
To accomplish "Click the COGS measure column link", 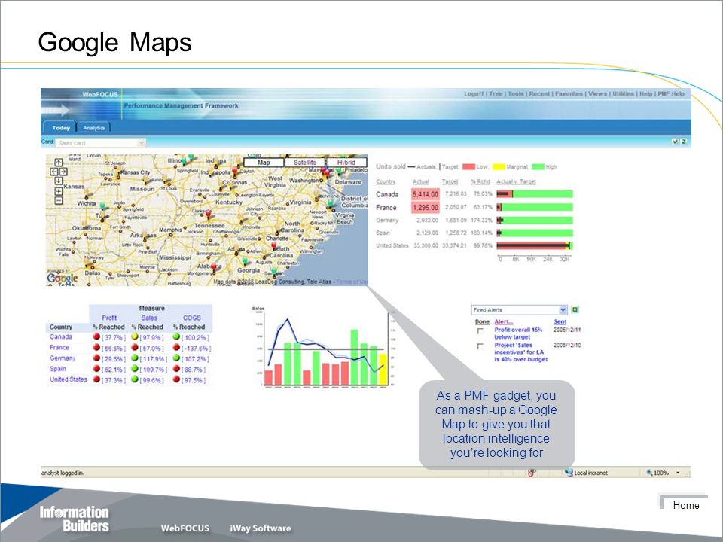I will (192, 318).
